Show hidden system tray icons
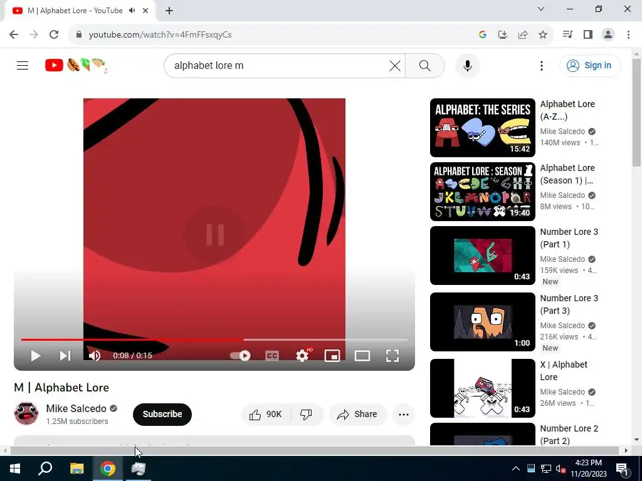Viewport: 642px width, 481px height. click(516, 468)
